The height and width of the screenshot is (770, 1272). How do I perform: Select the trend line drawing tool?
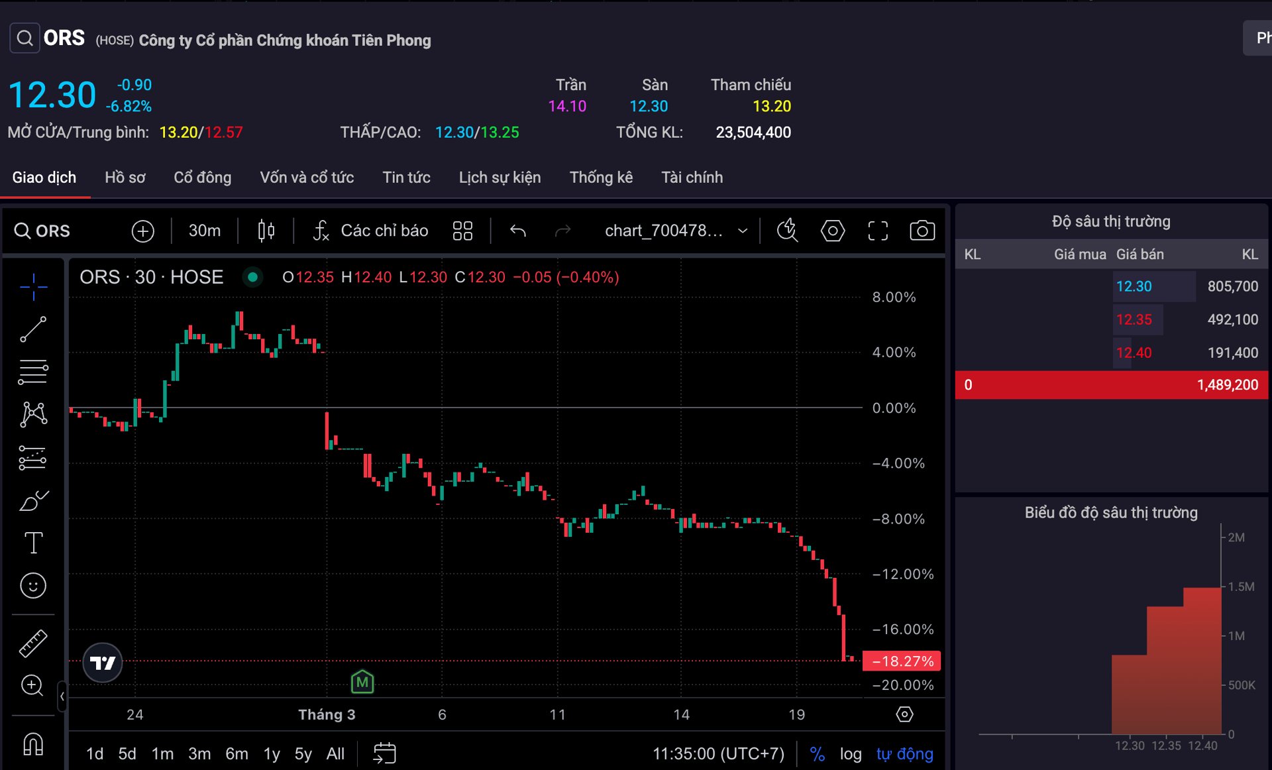coord(32,329)
